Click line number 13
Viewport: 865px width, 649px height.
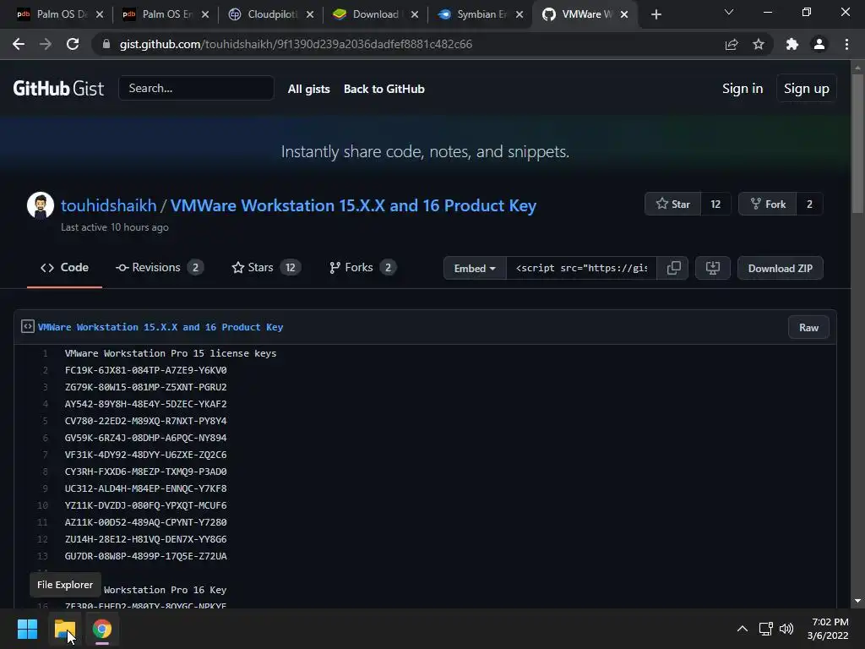42,556
